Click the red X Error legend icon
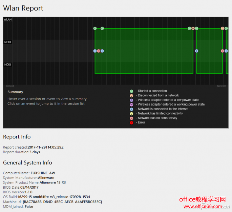Screen dimensions: 232x212 (131, 123)
